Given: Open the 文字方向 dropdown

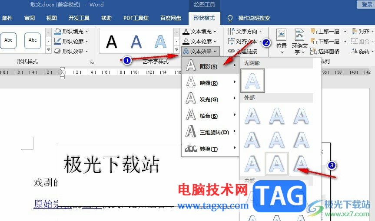Looking at the screenshot, I should coord(245,32).
